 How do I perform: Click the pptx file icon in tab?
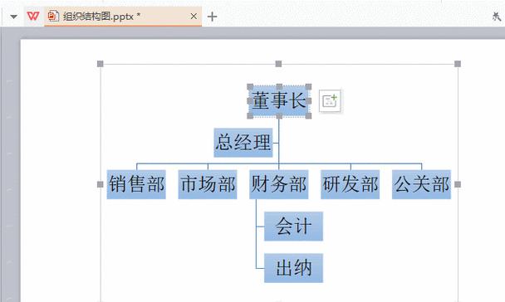pyautogui.click(x=53, y=16)
